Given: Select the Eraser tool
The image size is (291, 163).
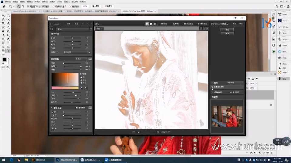Looking at the screenshot, I should [3, 35].
